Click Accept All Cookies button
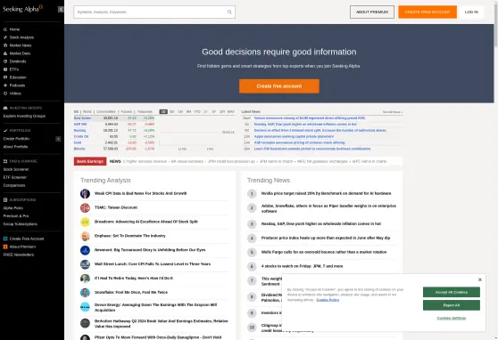498x340 pixels. (452, 292)
